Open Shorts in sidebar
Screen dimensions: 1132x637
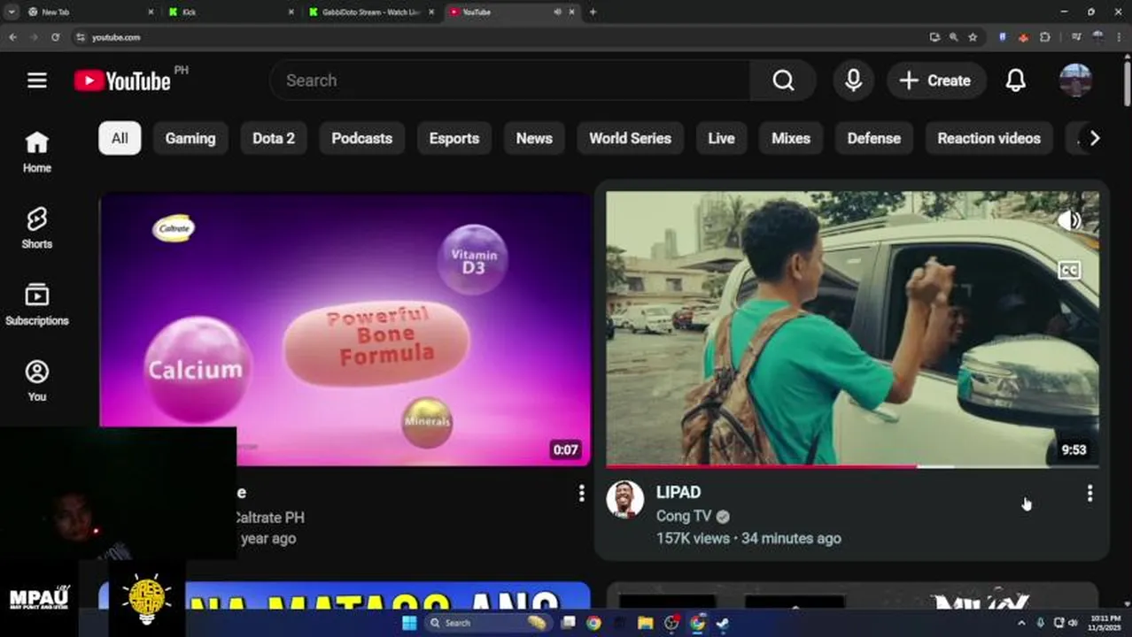pos(36,228)
